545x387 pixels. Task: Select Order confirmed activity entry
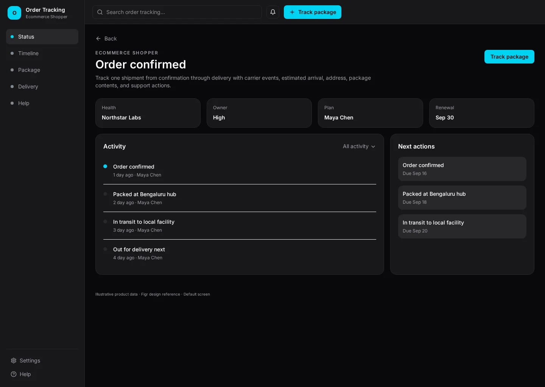(x=240, y=170)
